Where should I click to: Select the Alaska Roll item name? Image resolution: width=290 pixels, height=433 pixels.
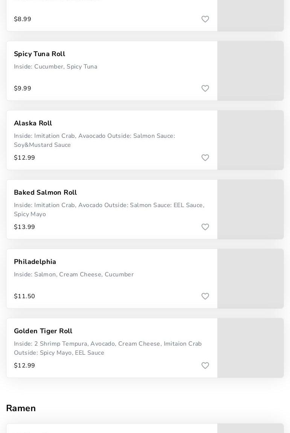click(33, 123)
